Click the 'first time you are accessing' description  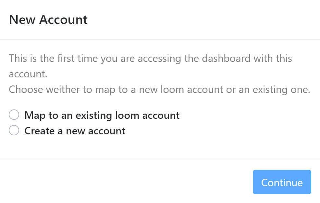[x=150, y=66]
